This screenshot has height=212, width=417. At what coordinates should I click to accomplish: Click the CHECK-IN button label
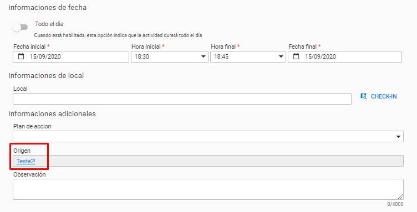pos(384,96)
